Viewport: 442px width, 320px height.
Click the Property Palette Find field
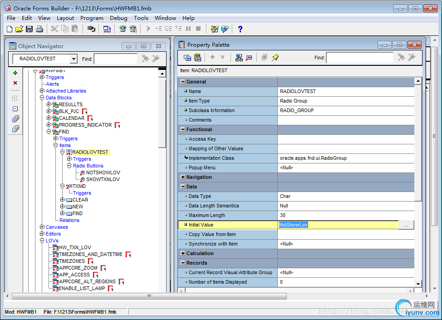(x=360, y=58)
